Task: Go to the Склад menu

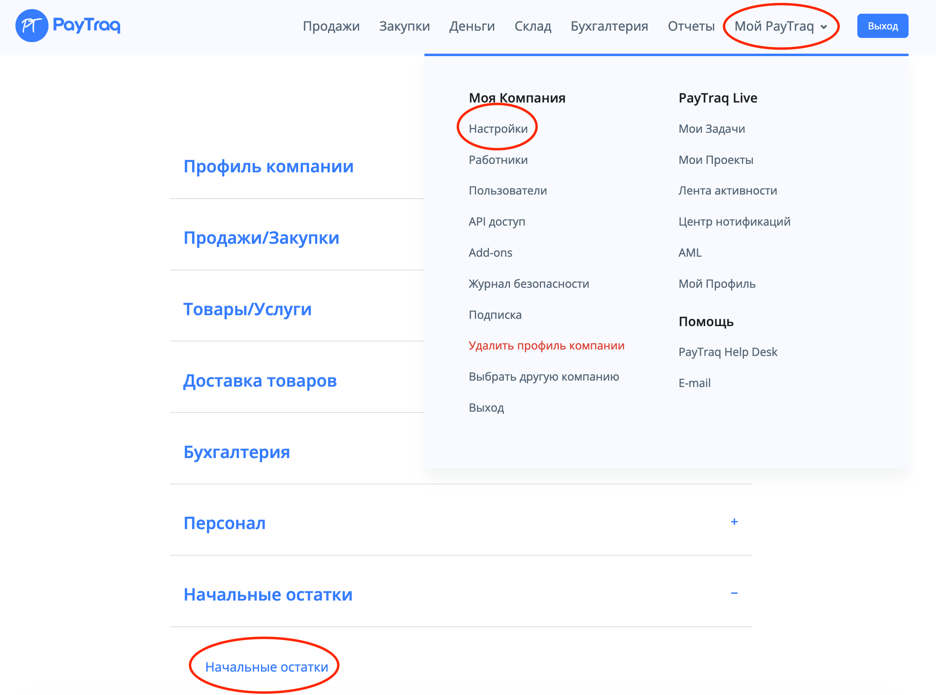Action: click(532, 26)
